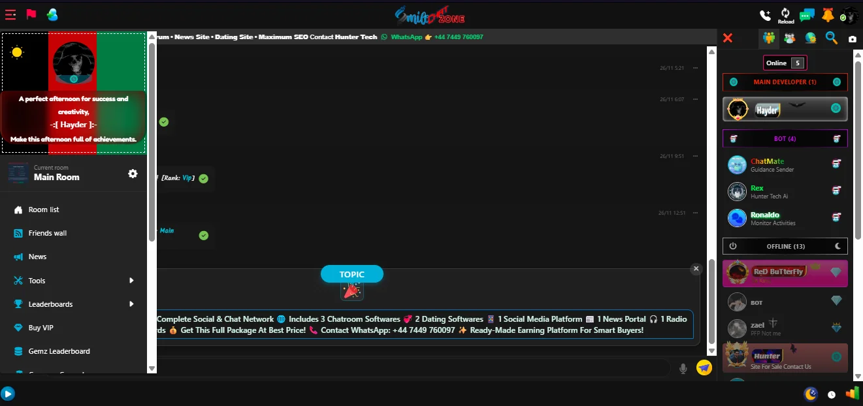Open private chat messages icon
The image size is (863, 406).
tap(807, 15)
